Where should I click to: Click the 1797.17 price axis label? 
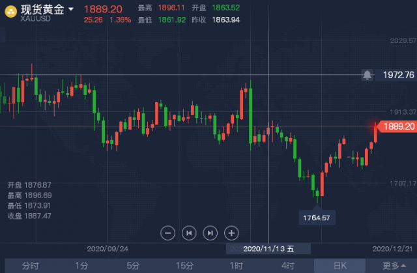(403, 184)
